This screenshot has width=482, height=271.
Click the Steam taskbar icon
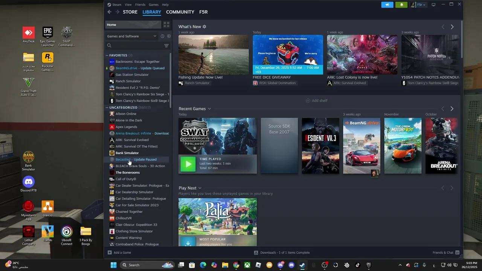pos(302,265)
